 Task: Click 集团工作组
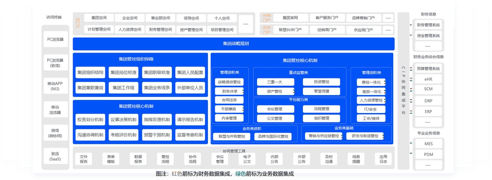[123, 87]
